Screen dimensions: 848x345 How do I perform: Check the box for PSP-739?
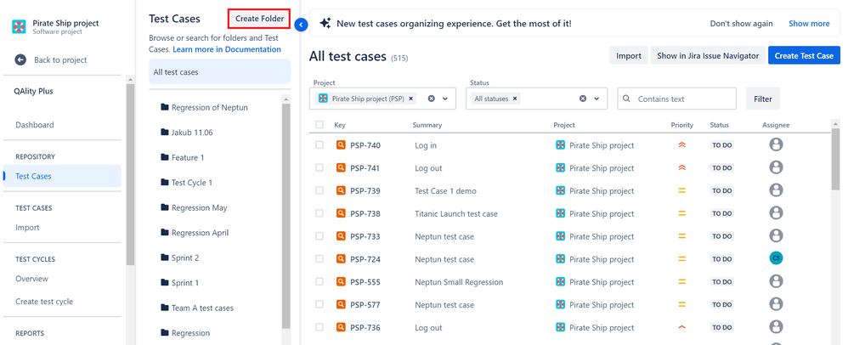pyautogui.click(x=319, y=190)
